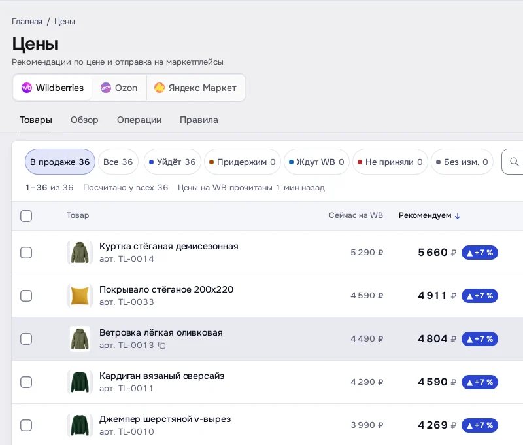The height and width of the screenshot is (445, 523).
Task: Select the Ветровка лёгкая оливковая row checkbox
Action: (26, 339)
